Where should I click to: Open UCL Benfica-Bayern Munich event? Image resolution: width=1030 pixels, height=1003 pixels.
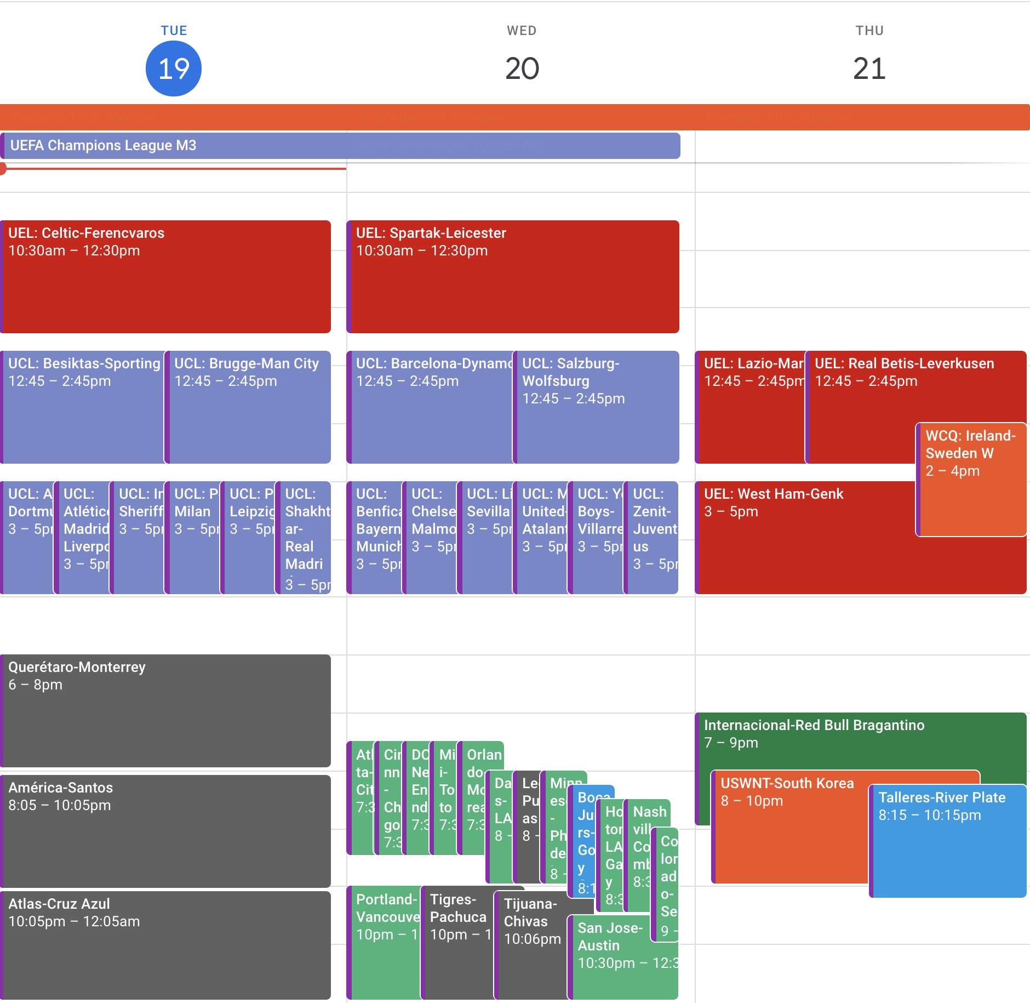(x=374, y=538)
